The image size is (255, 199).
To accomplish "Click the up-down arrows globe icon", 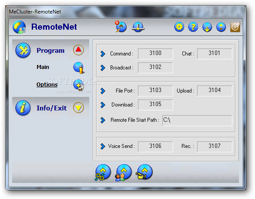I will (221, 27).
